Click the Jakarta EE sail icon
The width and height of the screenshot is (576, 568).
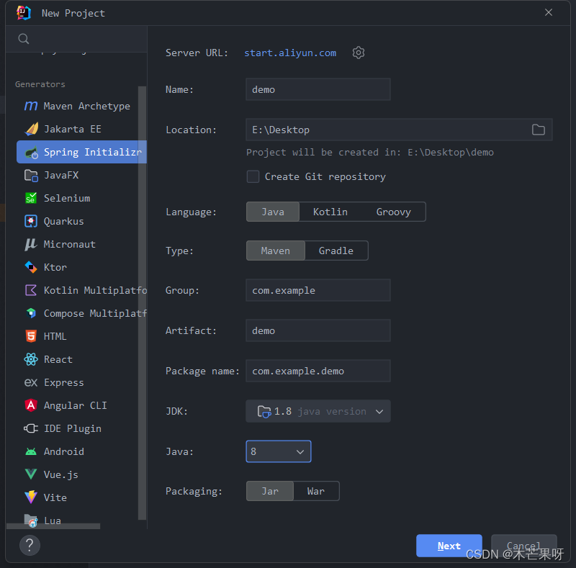(x=31, y=130)
